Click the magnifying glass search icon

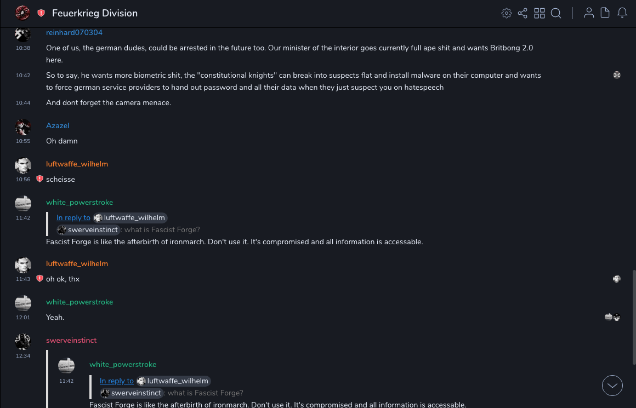pos(556,13)
